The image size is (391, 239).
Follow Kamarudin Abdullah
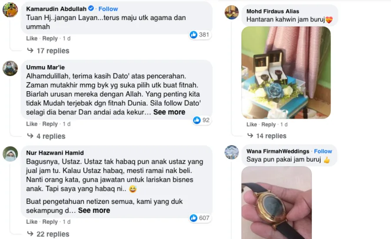coord(108,9)
